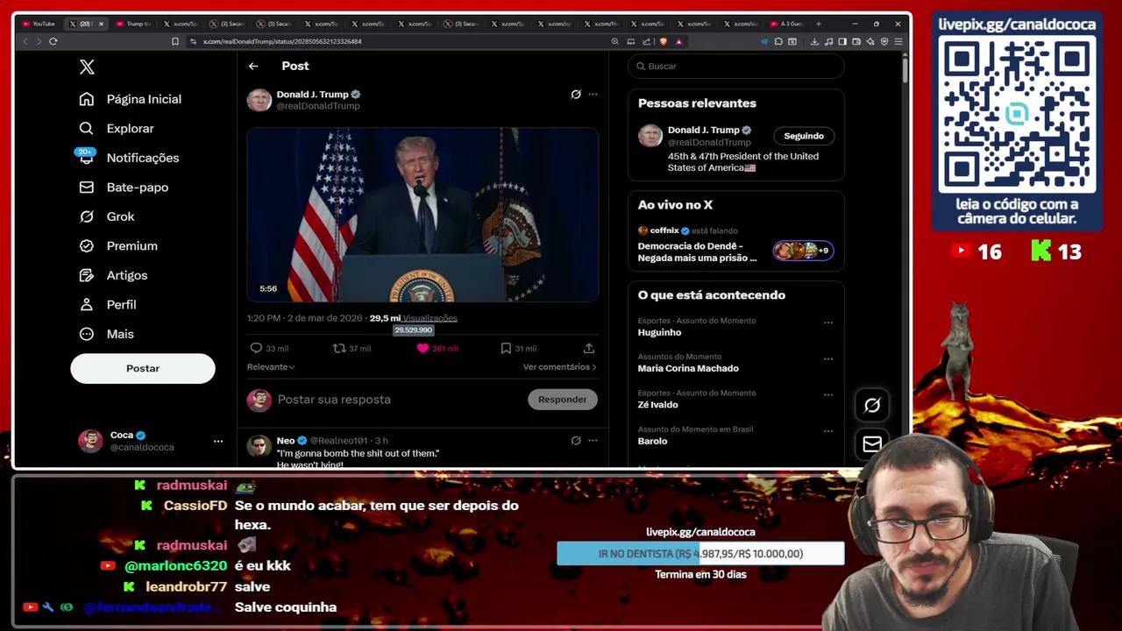Click the Postar button
The image size is (1122, 631).
[x=143, y=368]
